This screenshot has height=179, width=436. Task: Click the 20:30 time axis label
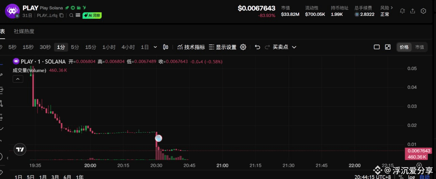click(156, 165)
